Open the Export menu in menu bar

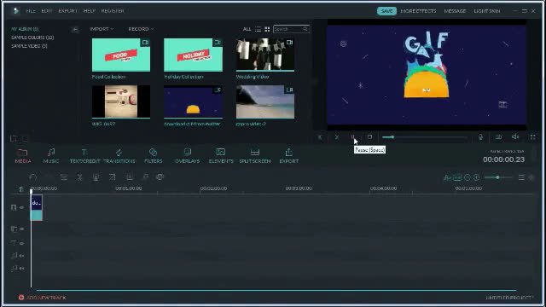[x=67, y=11]
